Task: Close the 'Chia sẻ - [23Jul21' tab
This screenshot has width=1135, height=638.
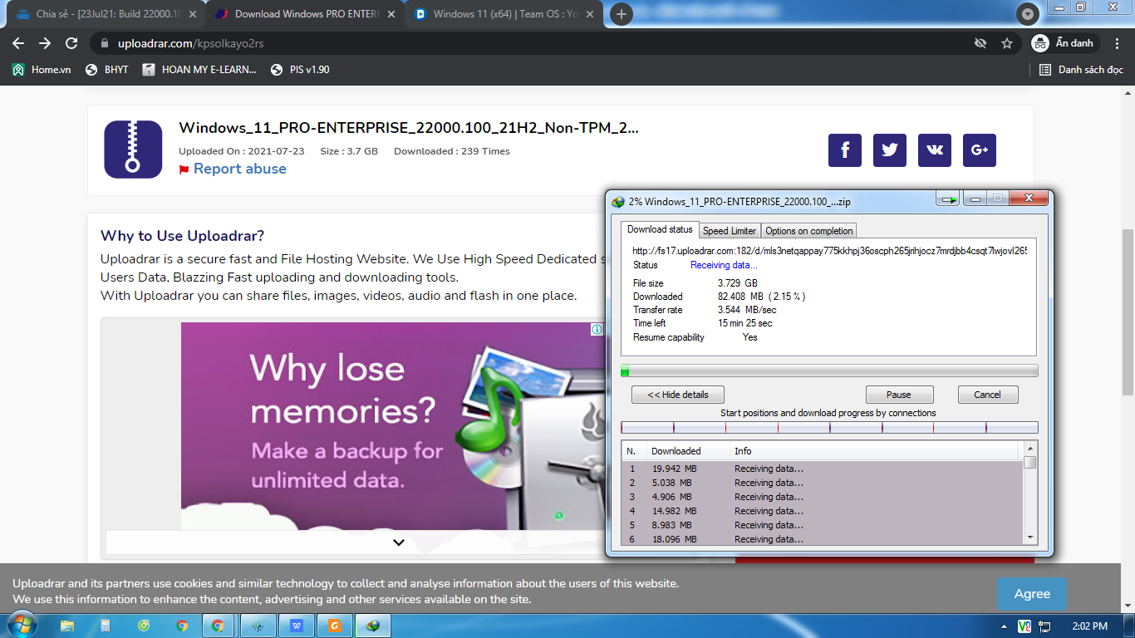Action: 193,14
